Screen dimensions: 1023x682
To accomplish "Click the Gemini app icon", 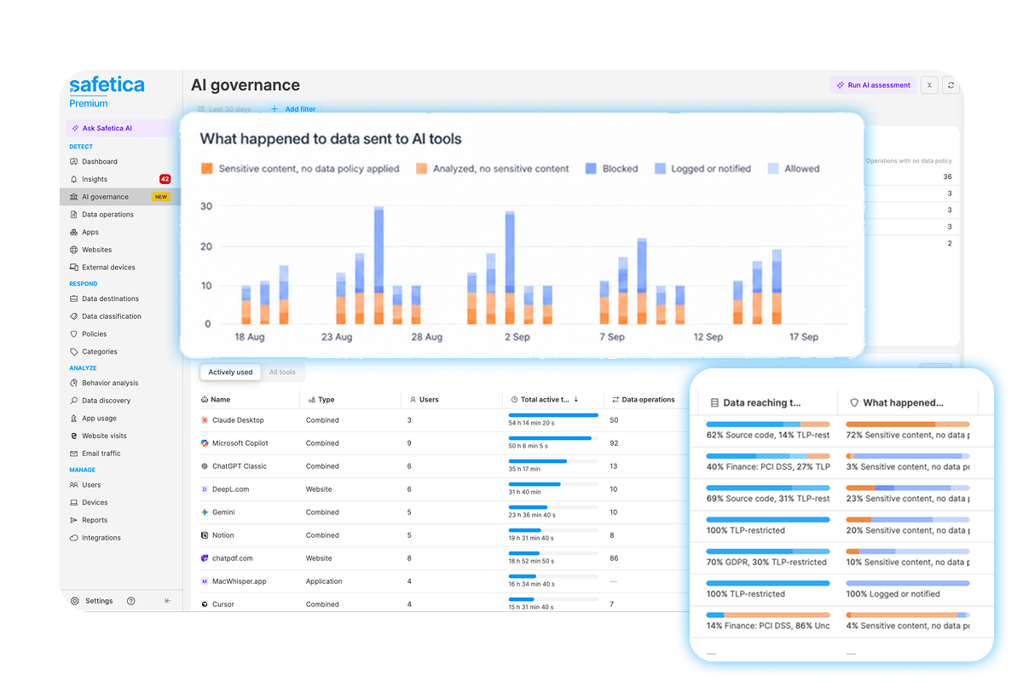I will 205,512.
